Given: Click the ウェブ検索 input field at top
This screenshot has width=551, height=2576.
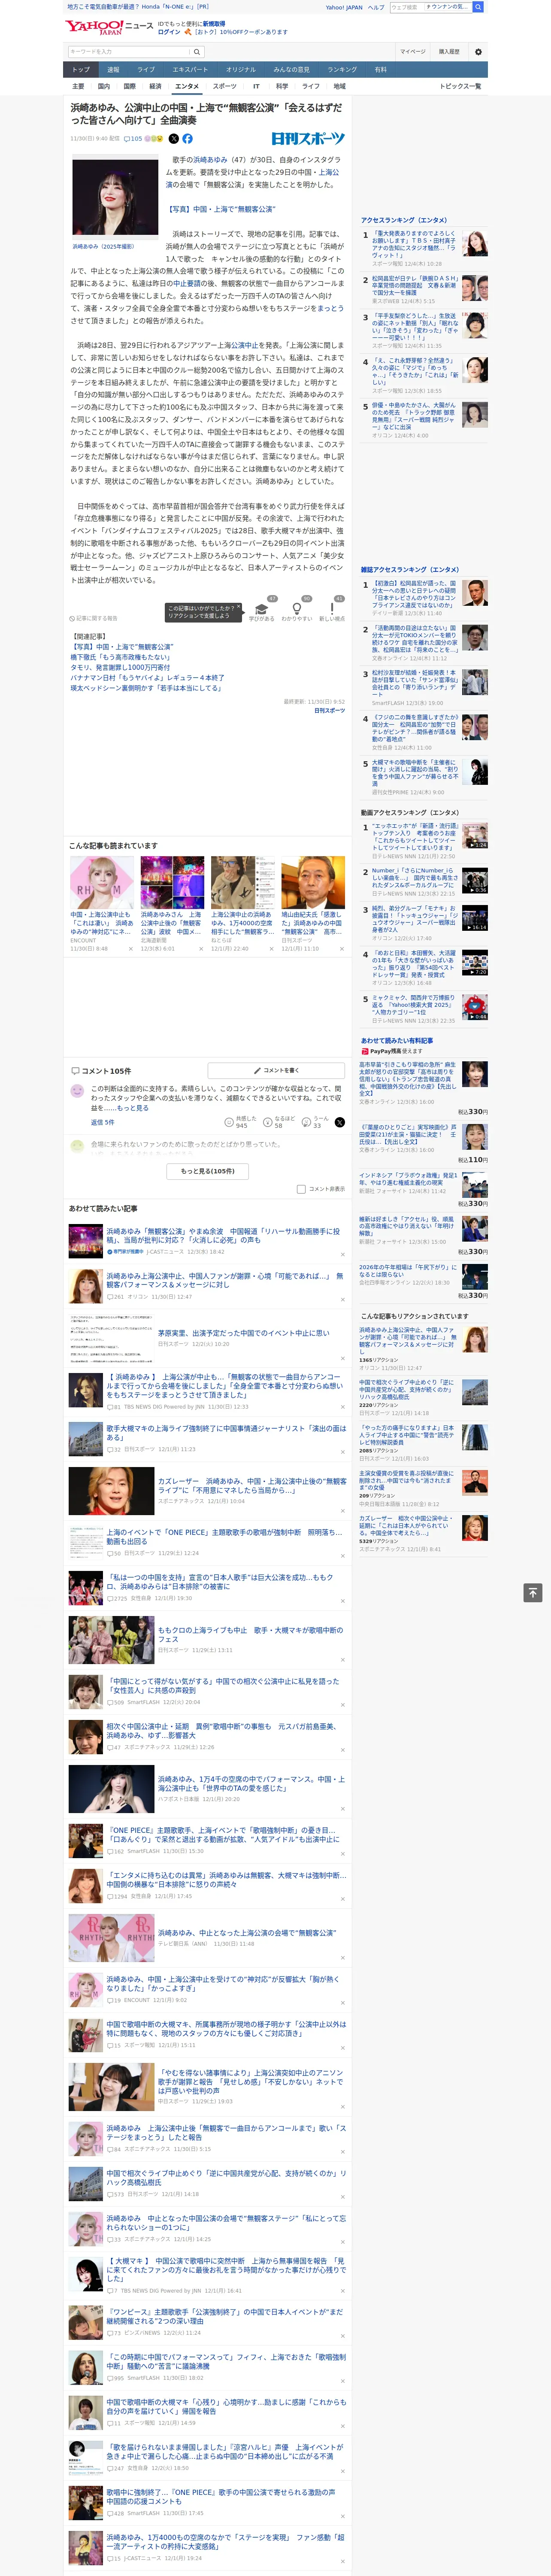Looking at the screenshot, I should click(430, 7).
